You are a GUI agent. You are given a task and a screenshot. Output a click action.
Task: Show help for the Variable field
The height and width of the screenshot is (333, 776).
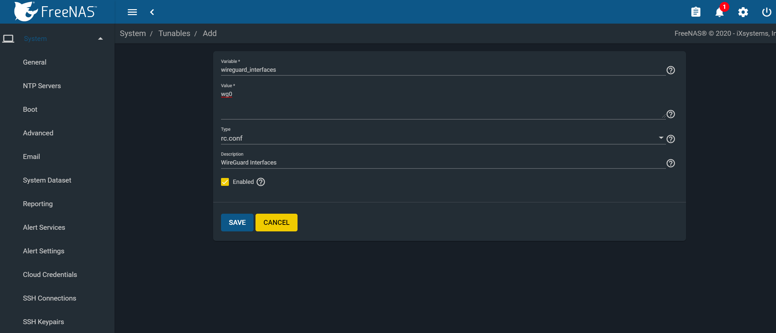[x=671, y=70]
